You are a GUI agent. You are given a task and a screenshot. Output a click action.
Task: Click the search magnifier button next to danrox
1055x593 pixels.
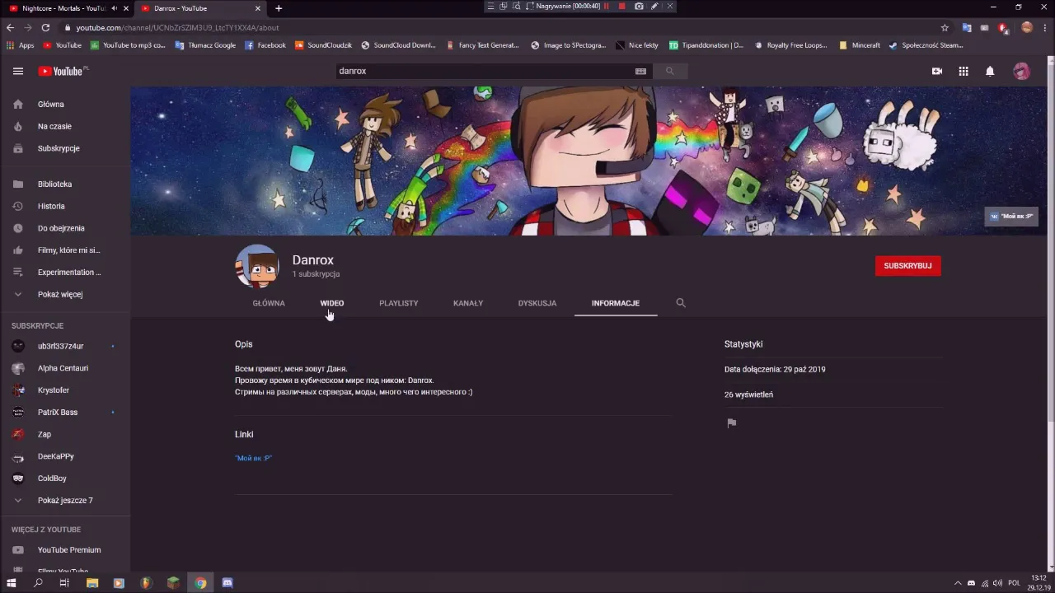(669, 71)
